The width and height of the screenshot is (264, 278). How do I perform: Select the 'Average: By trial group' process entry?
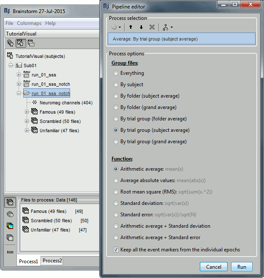point(182,39)
